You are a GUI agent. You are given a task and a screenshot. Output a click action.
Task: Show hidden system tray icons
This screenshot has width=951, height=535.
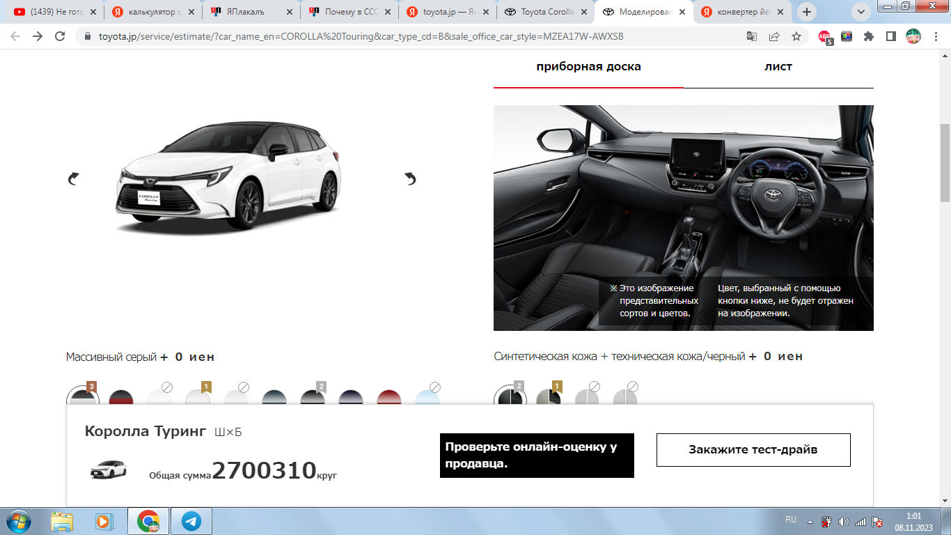[810, 522]
